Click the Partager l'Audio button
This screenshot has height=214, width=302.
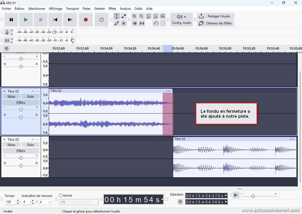click(215, 16)
